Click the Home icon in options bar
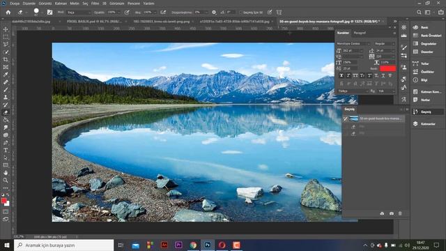This screenshot has width=446, height=251. [x=8, y=13]
